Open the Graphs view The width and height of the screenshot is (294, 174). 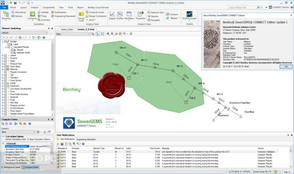point(112,15)
